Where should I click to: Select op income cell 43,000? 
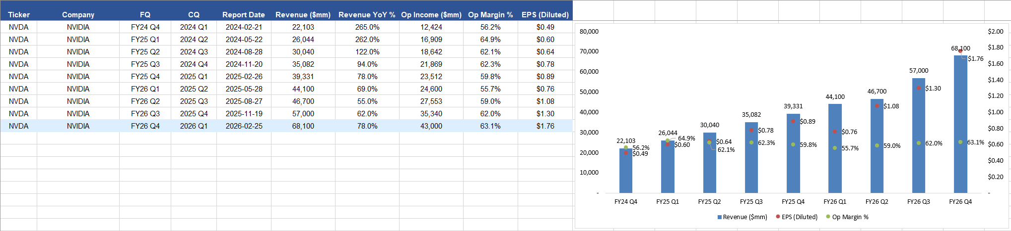pyautogui.click(x=431, y=126)
